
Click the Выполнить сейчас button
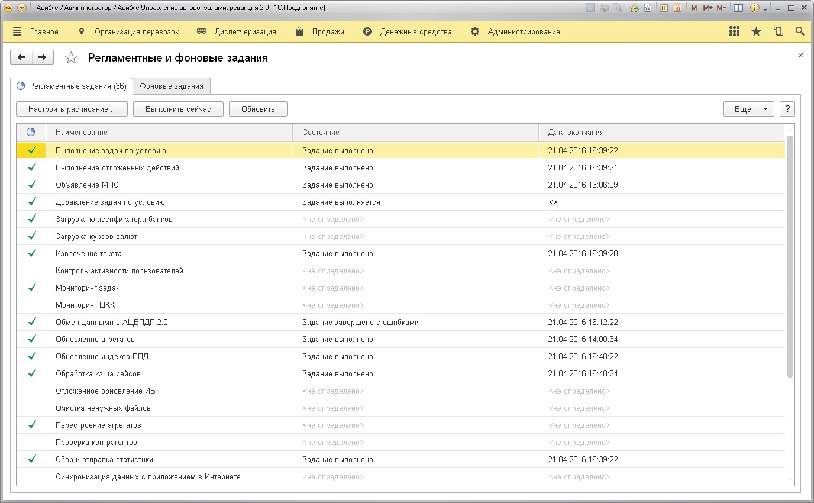(178, 109)
